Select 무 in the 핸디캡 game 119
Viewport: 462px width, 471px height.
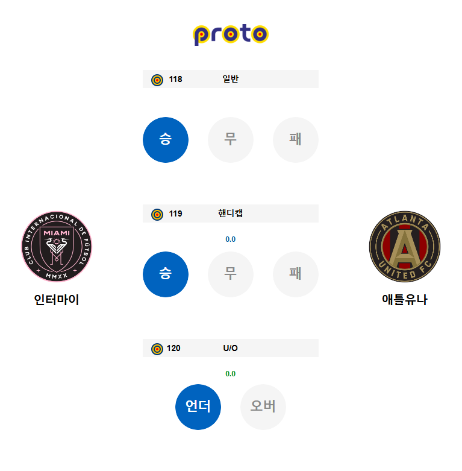[x=231, y=274]
